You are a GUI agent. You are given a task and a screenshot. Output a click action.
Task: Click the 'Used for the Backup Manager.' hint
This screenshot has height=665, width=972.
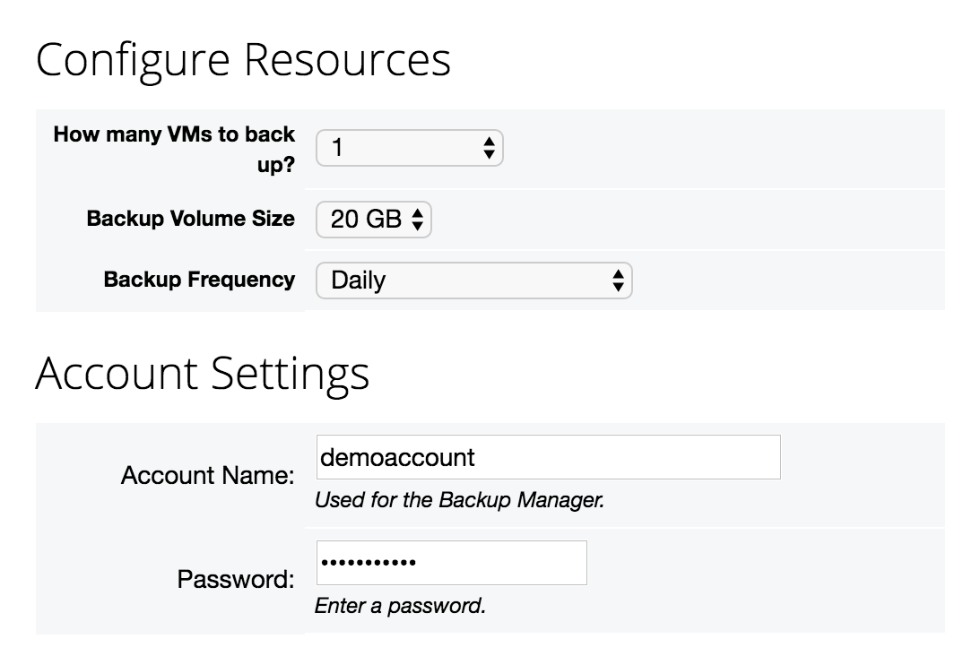459,500
